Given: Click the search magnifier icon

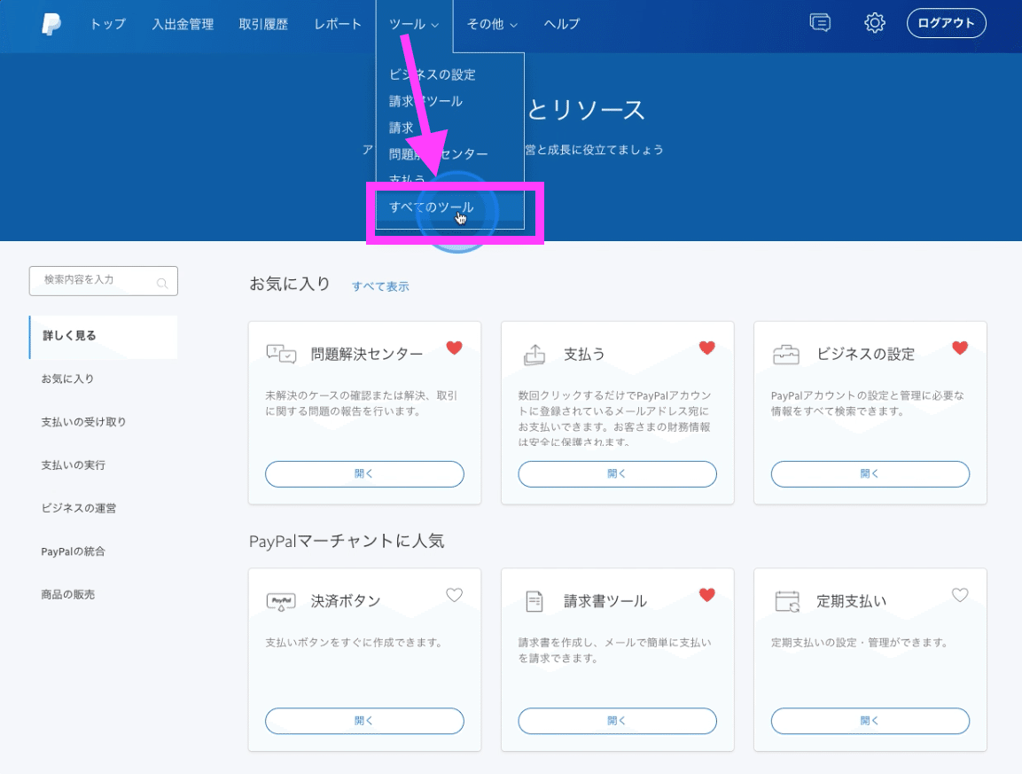Looking at the screenshot, I should (x=161, y=283).
